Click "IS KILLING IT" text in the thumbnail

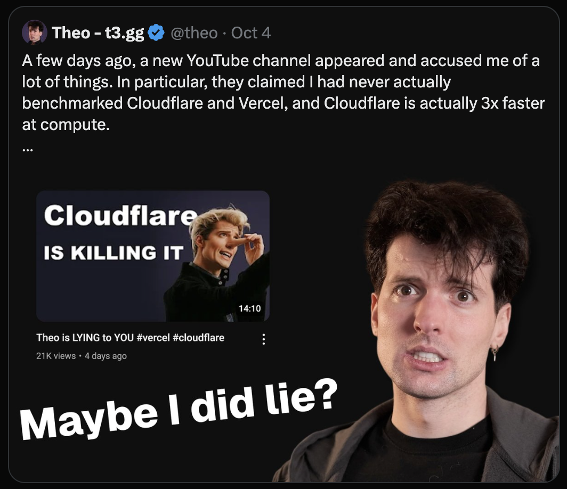[x=113, y=252]
